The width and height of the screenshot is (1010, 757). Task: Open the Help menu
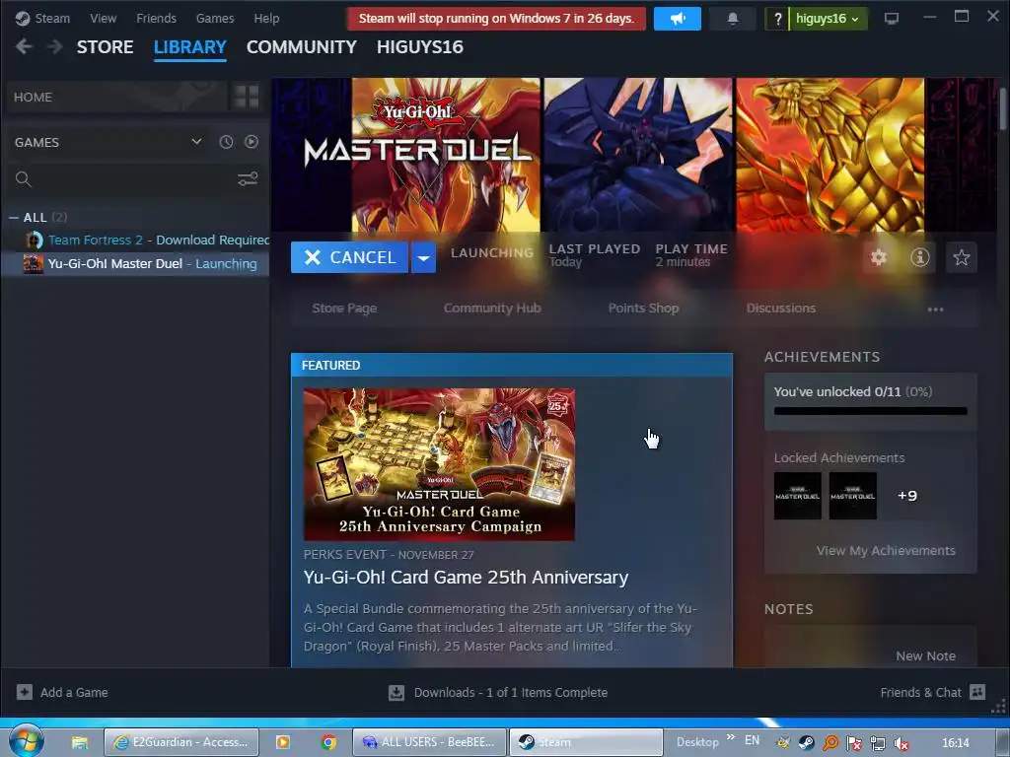click(266, 19)
